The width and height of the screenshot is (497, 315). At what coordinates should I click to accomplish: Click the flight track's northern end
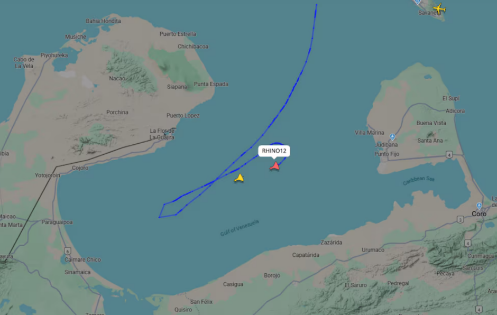click(x=316, y=4)
